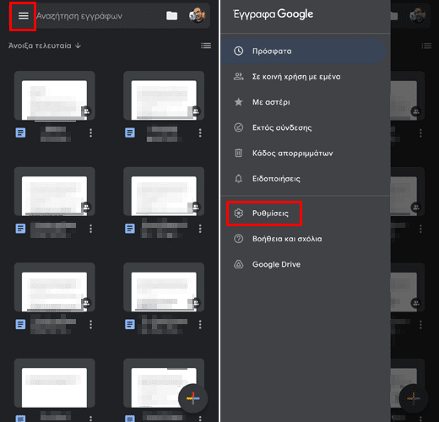439x422 pixels.
Task: Click Docs file icon under second left document
Action: [x=20, y=229]
